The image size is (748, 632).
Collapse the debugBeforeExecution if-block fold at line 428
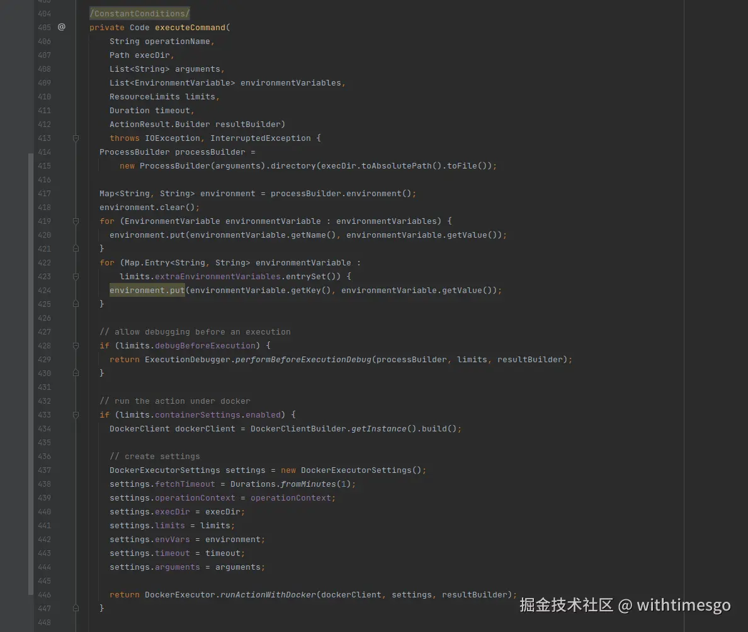[x=76, y=345]
